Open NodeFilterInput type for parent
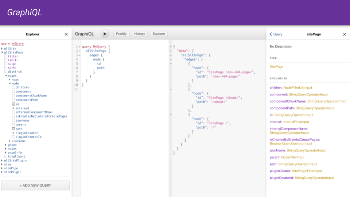This screenshot has height=197, width=350. click(293, 157)
